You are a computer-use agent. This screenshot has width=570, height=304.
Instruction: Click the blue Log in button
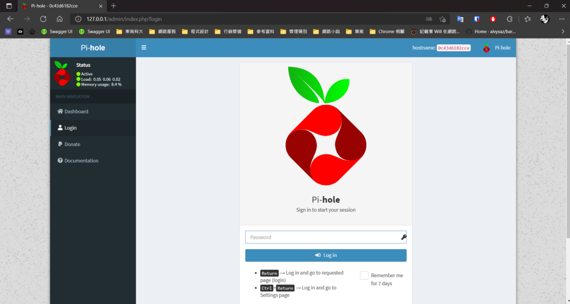[326, 255]
